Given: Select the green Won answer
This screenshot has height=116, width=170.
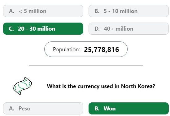Looking at the screenshot, I should (x=129, y=108).
